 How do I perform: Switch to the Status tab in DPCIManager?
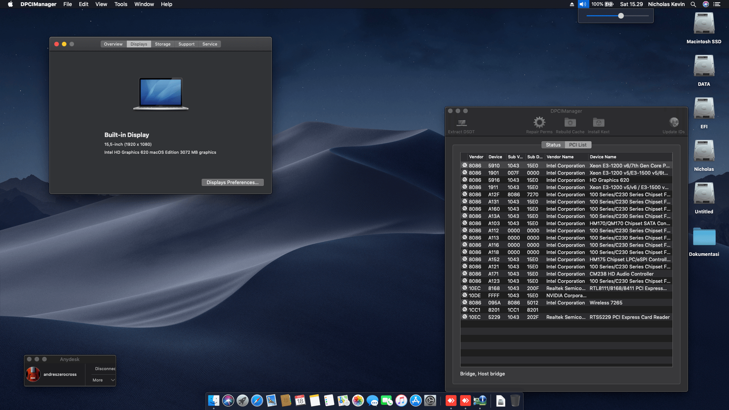pyautogui.click(x=553, y=145)
